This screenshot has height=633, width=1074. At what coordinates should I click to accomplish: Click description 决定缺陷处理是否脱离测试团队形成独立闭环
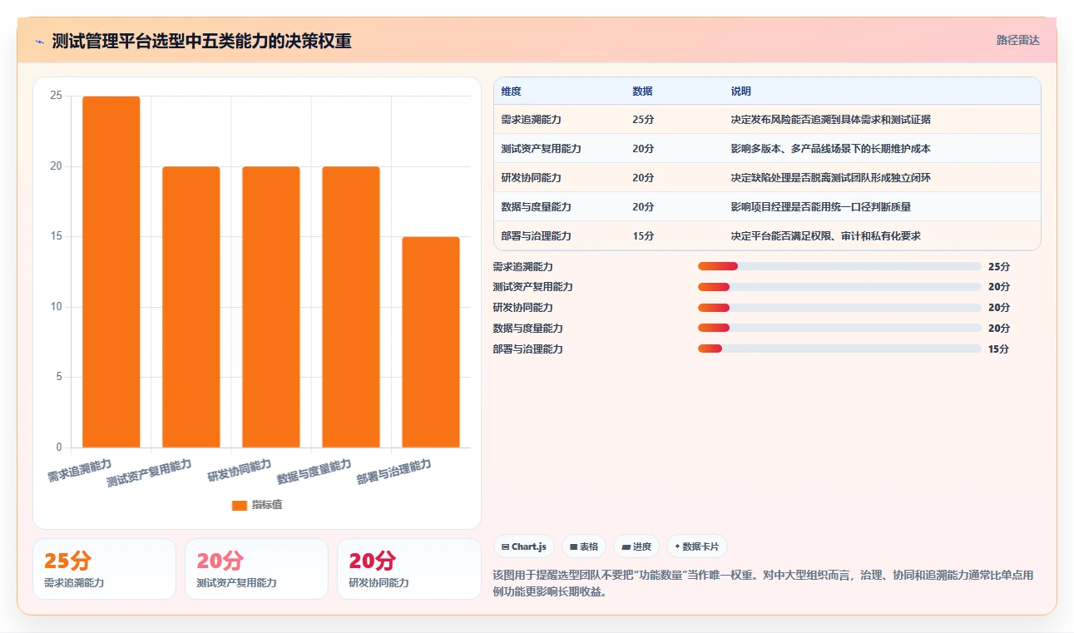831,177
